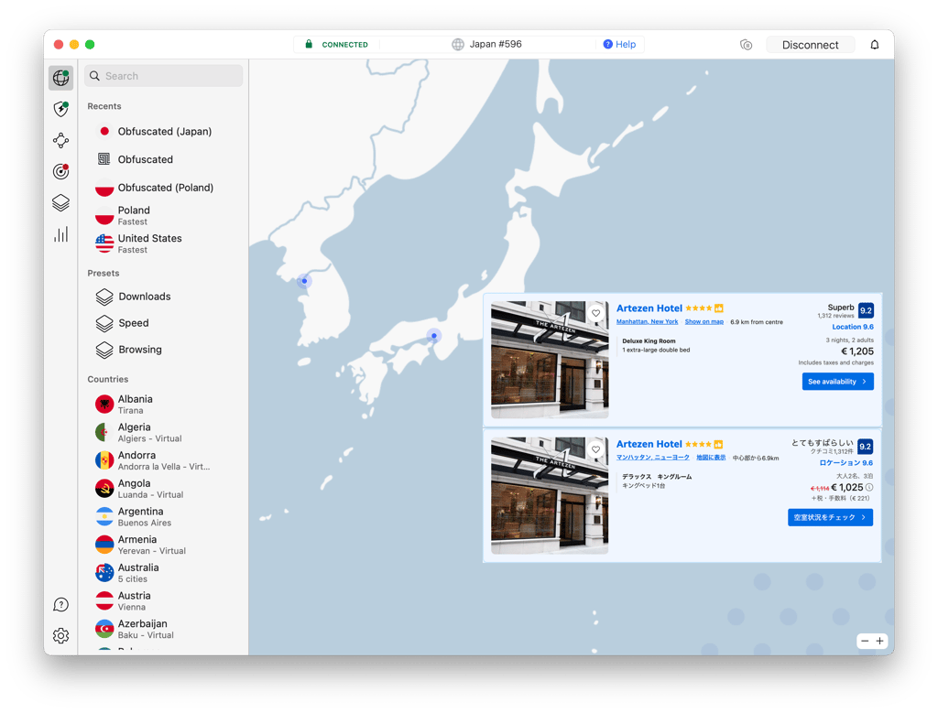Connect to Austria Vienna
Viewport: 938px width, 713px height.
pyautogui.click(x=163, y=601)
